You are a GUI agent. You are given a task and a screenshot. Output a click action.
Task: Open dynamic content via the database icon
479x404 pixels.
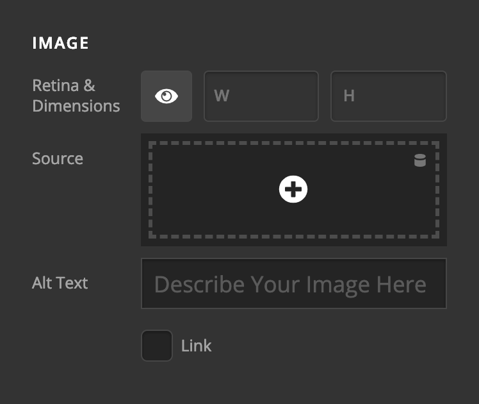pos(420,161)
